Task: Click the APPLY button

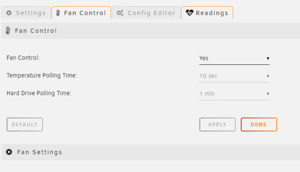Action: click(x=217, y=124)
